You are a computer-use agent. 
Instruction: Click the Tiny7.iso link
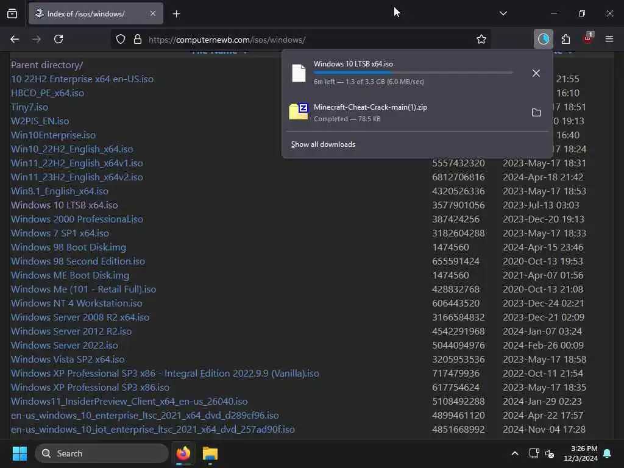click(x=29, y=107)
